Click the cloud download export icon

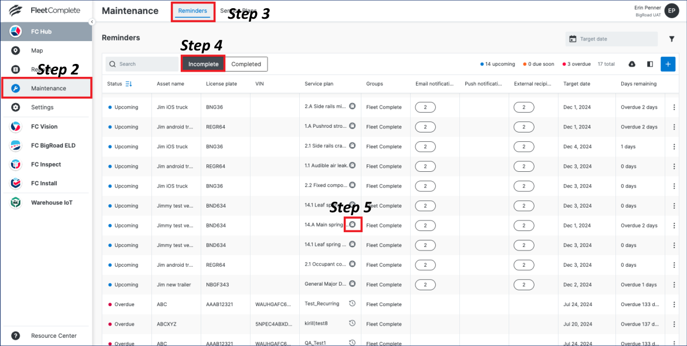(x=633, y=64)
